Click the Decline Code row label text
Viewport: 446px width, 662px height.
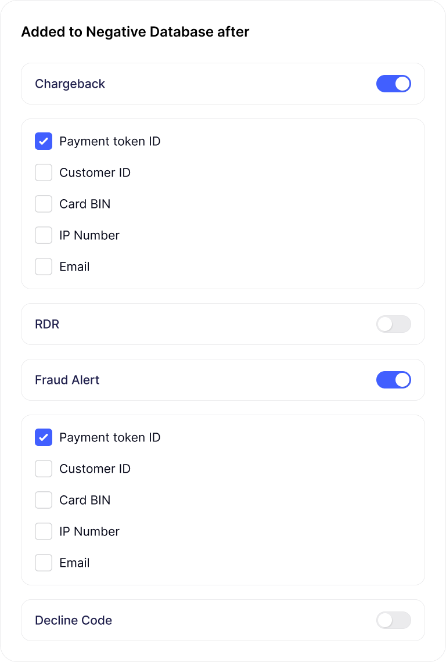pyautogui.click(x=73, y=620)
